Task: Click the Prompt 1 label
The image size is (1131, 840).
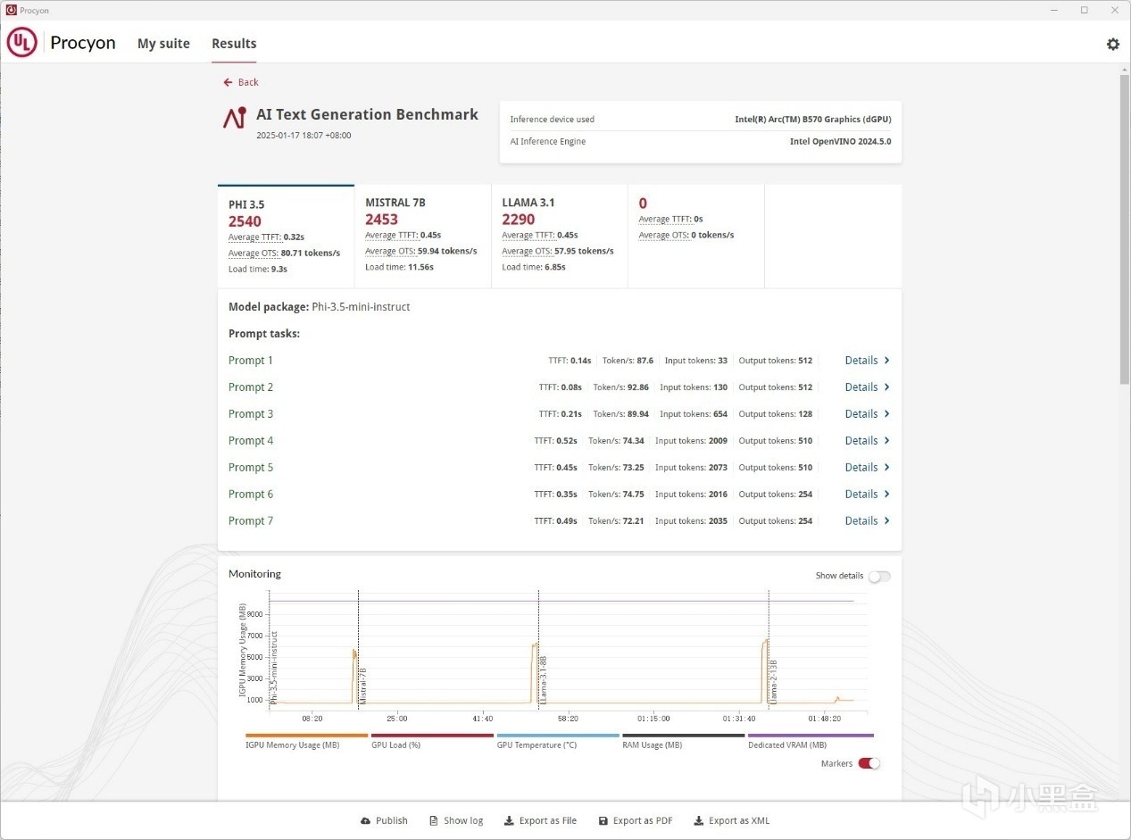Action: 251,361
